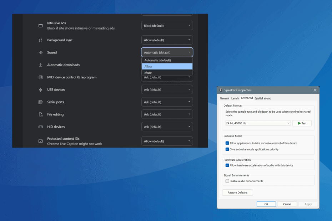Click the Serial ports icon
Viewport: 332px width, 221px height.
(x=41, y=102)
